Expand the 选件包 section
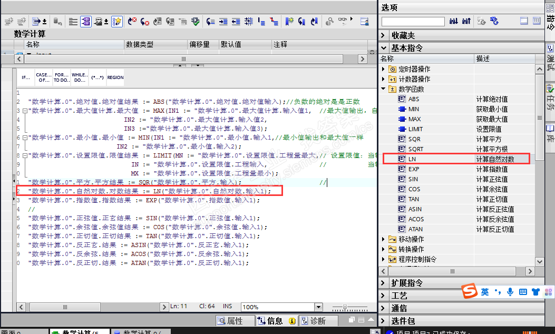This screenshot has width=555, height=334. (x=383, y=321)
